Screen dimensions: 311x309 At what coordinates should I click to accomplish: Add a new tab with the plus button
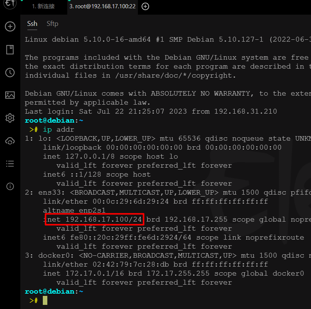pos(145,6)
